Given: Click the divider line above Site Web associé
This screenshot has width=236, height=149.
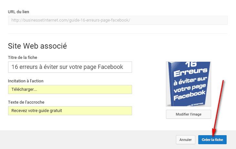Looking at the screenshot, I should coord(118,33).
